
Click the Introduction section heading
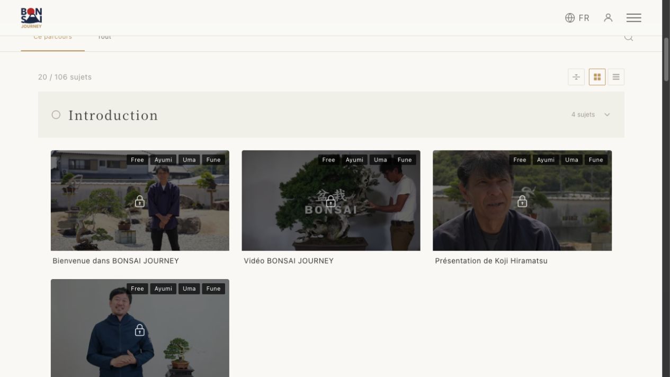click(113, 115)
